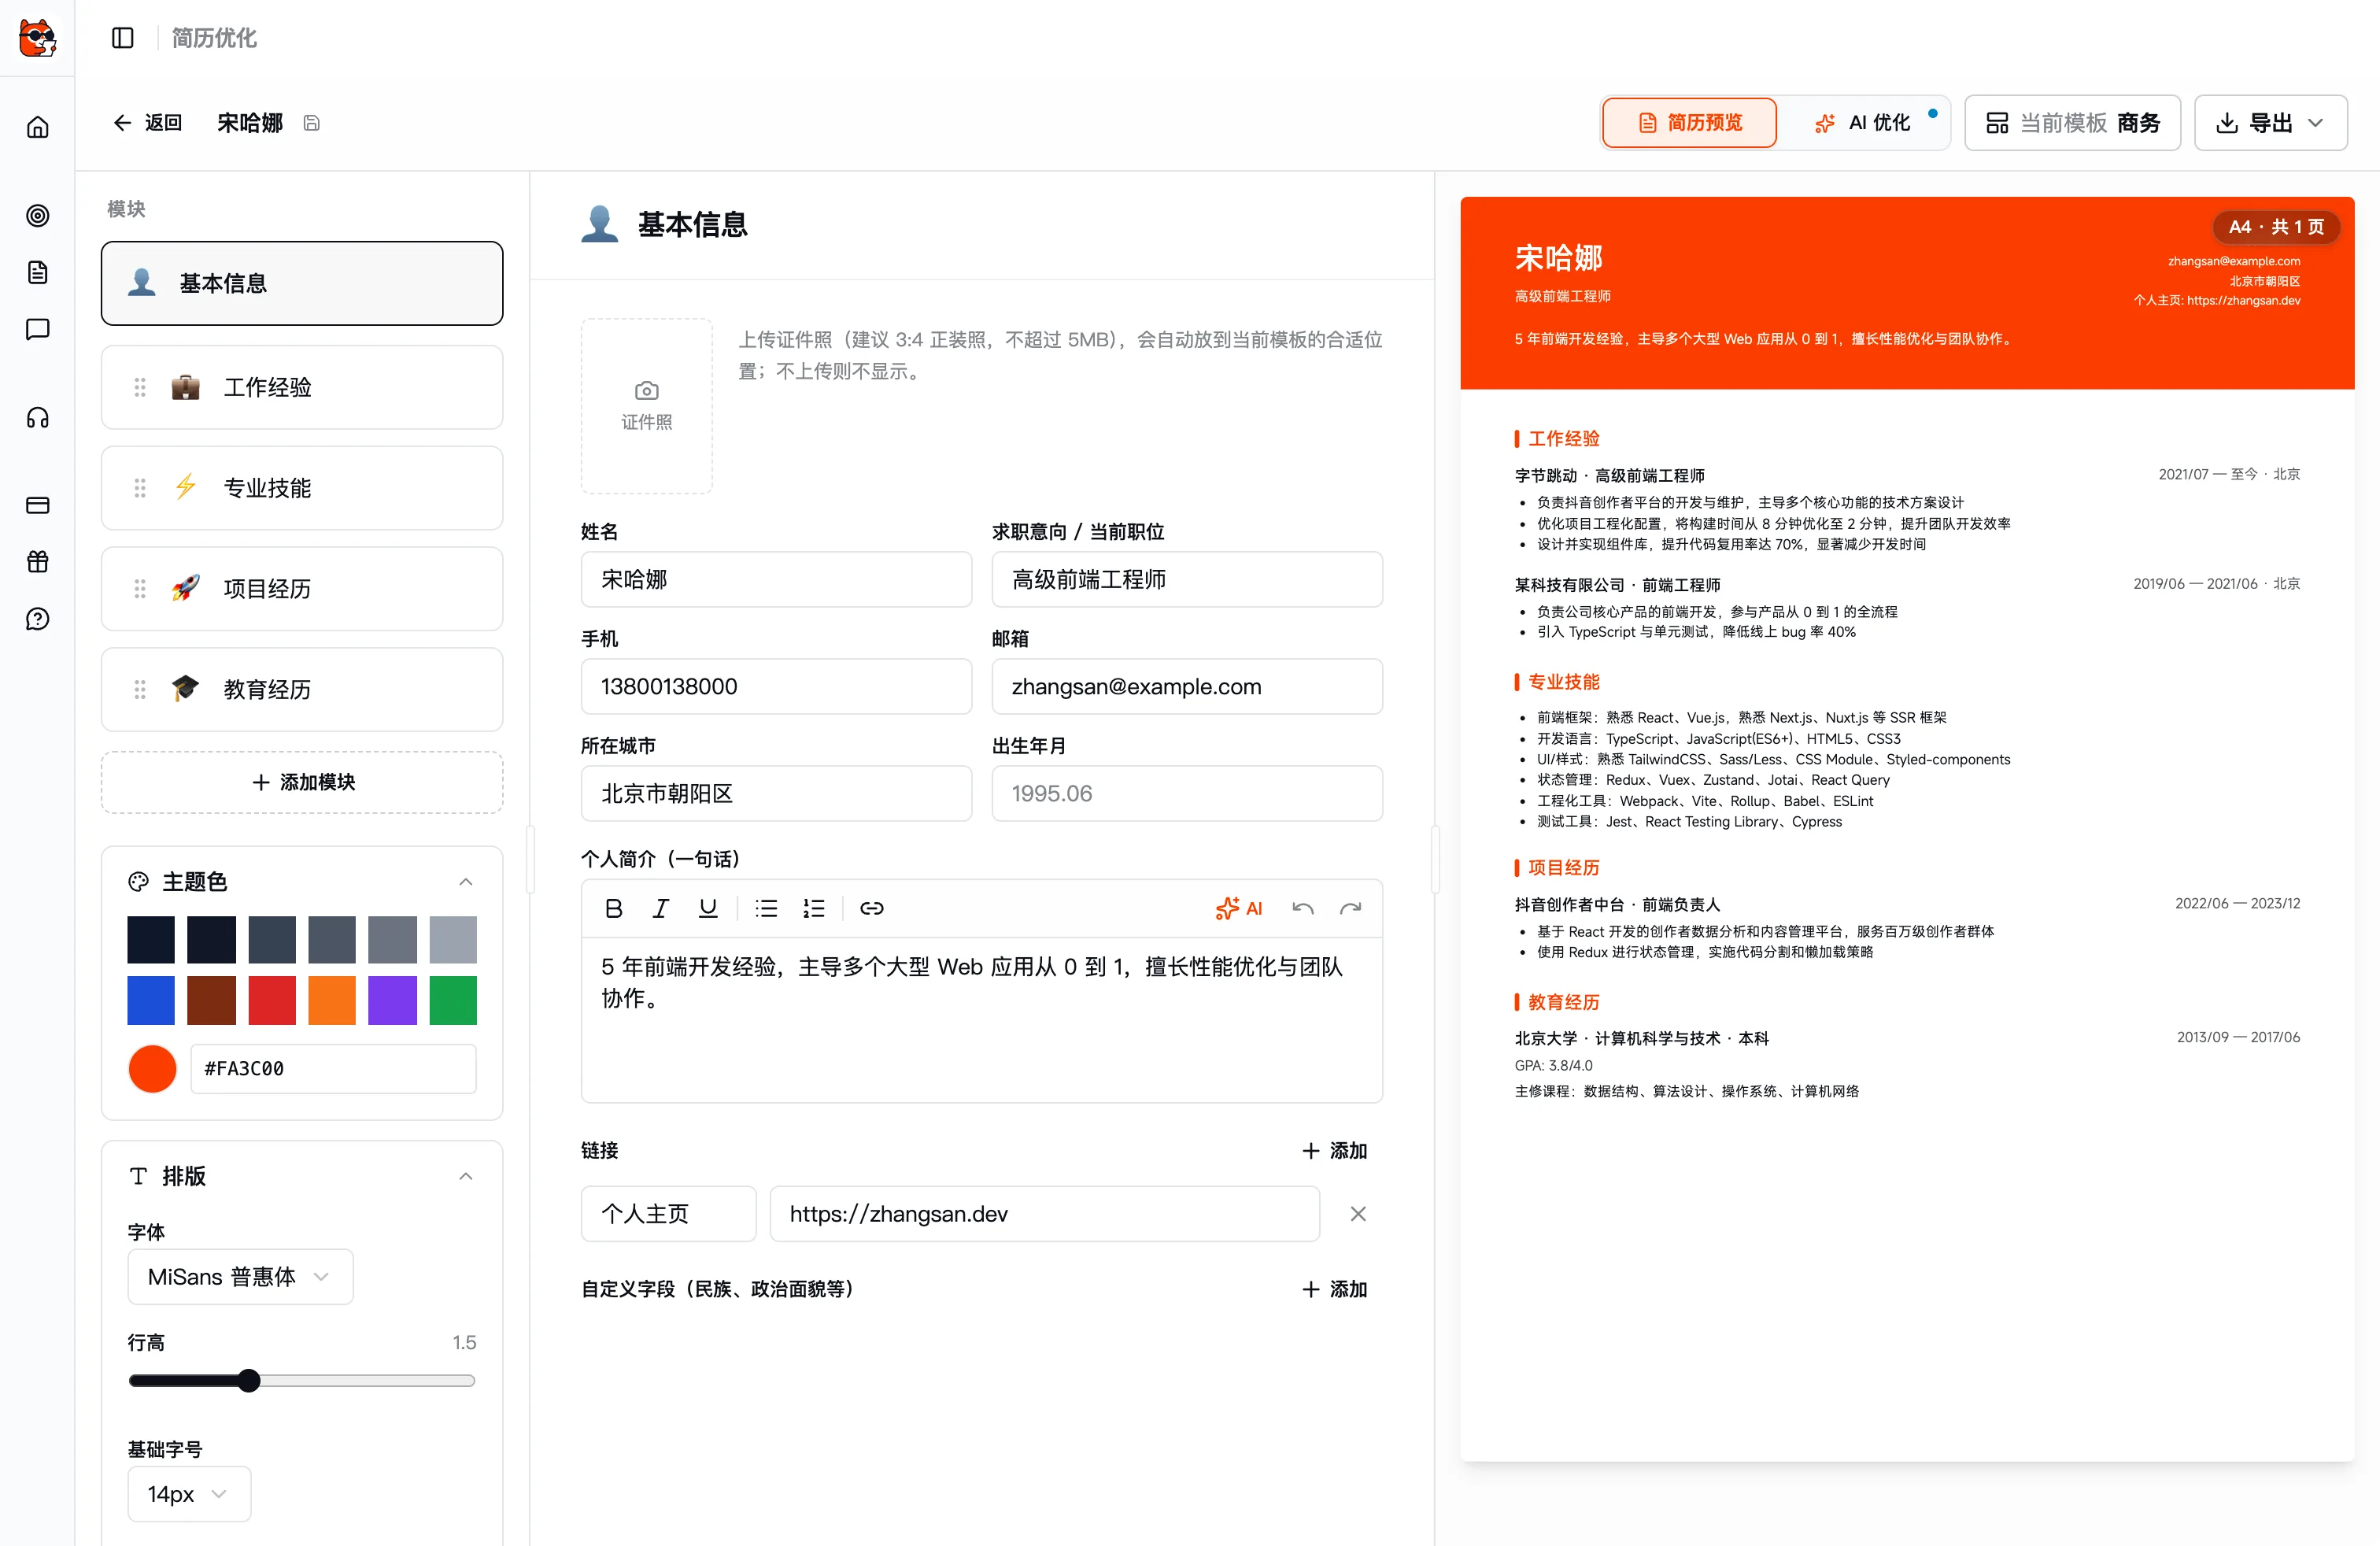Toggle the sidebar panel icon
Screen dimensions: 2380x1546
pos(123,38)
